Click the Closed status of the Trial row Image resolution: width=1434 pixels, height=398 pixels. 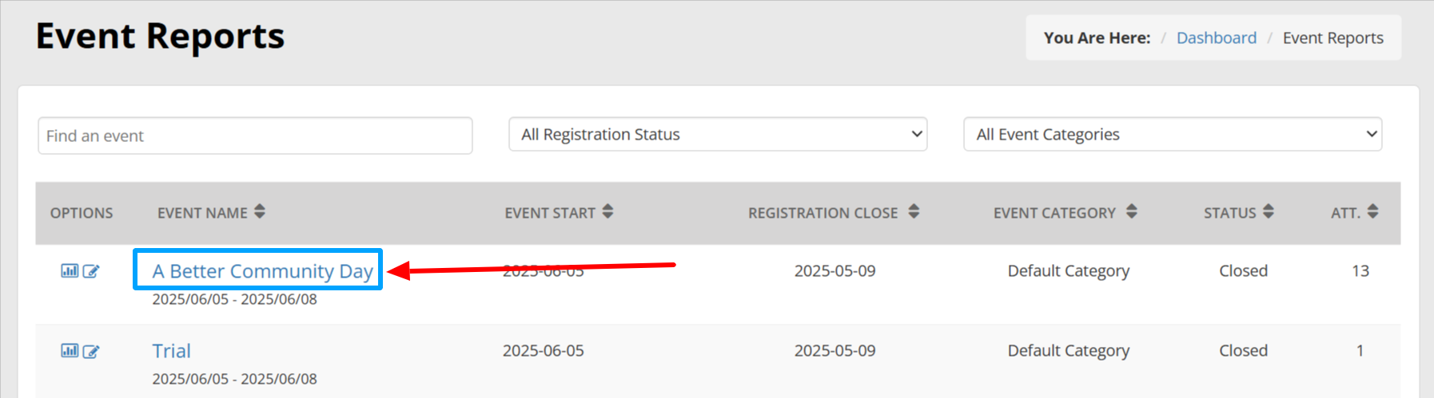coord(1243,351)
